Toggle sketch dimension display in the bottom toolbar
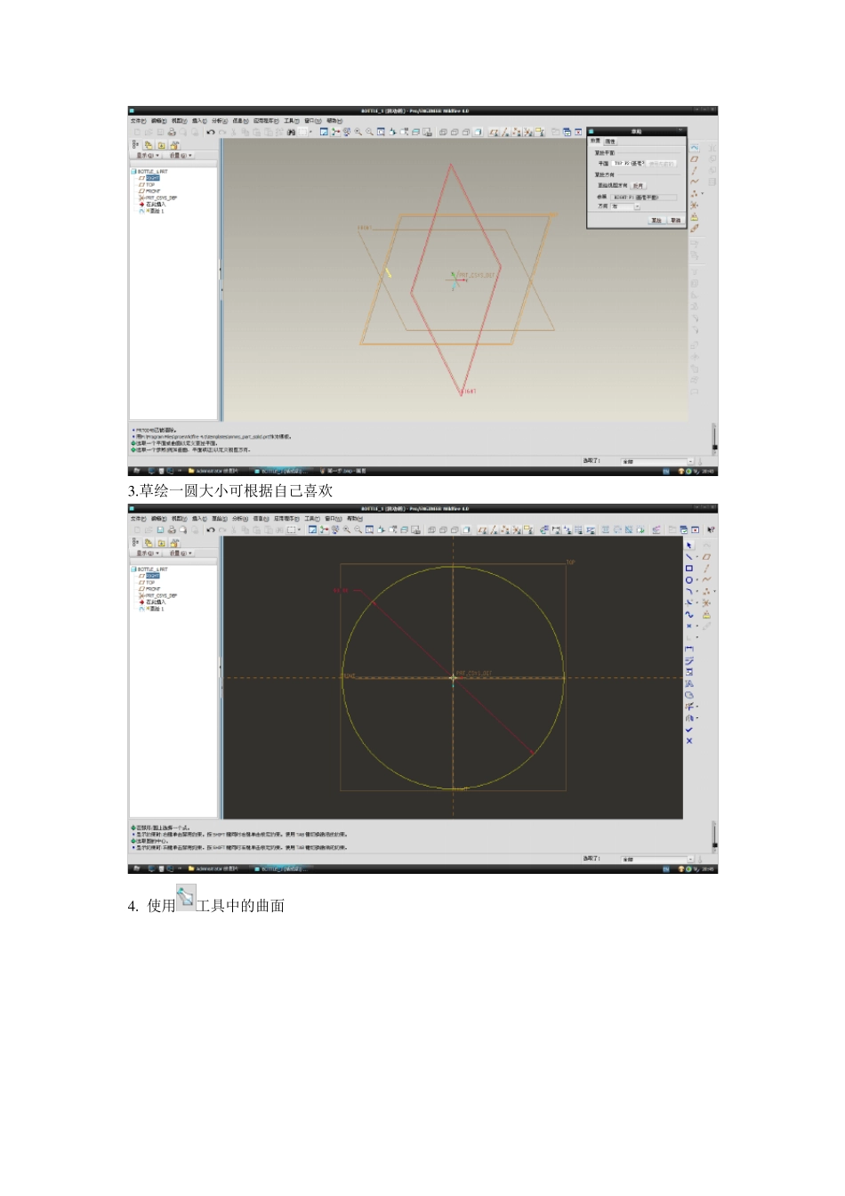Screen dimensions: 845x1196 557,529
